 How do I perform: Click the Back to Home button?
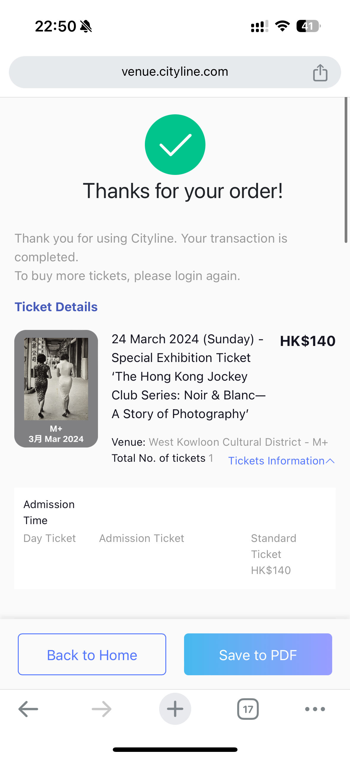[x=92, y=654]
